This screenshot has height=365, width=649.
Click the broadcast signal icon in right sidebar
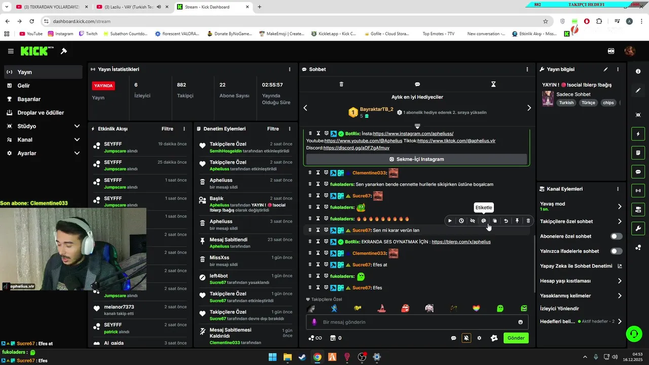[638, 191]
